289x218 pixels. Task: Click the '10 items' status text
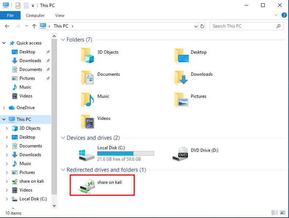13,213
